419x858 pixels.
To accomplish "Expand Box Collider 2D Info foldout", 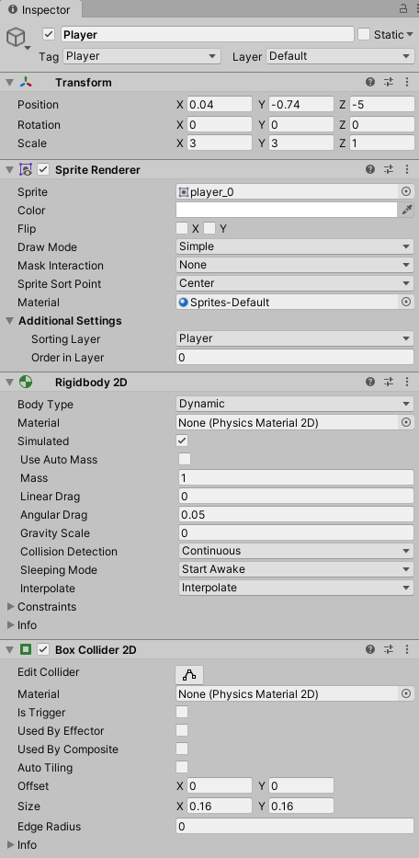I will [10, 845].
